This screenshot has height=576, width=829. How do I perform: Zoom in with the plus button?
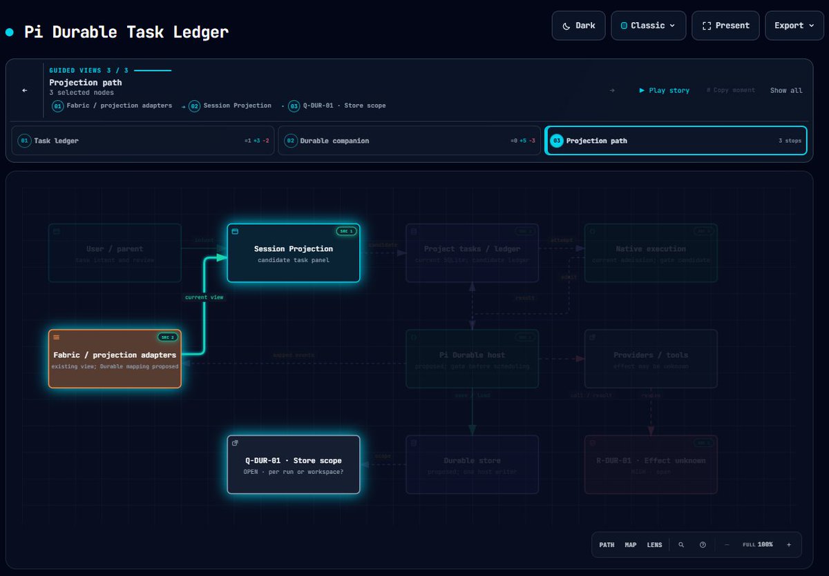pos(789,545)
